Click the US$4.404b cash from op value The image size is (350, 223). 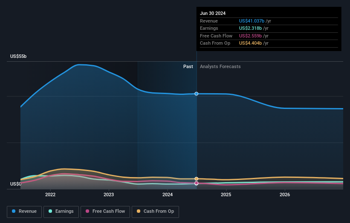pyautogui.click(x=250, y=43)
